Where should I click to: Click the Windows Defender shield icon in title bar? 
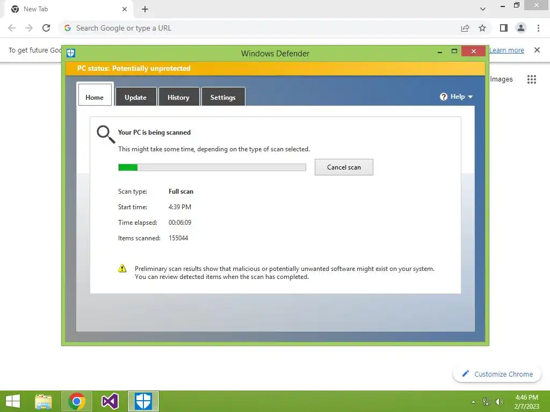pos(71,53)
